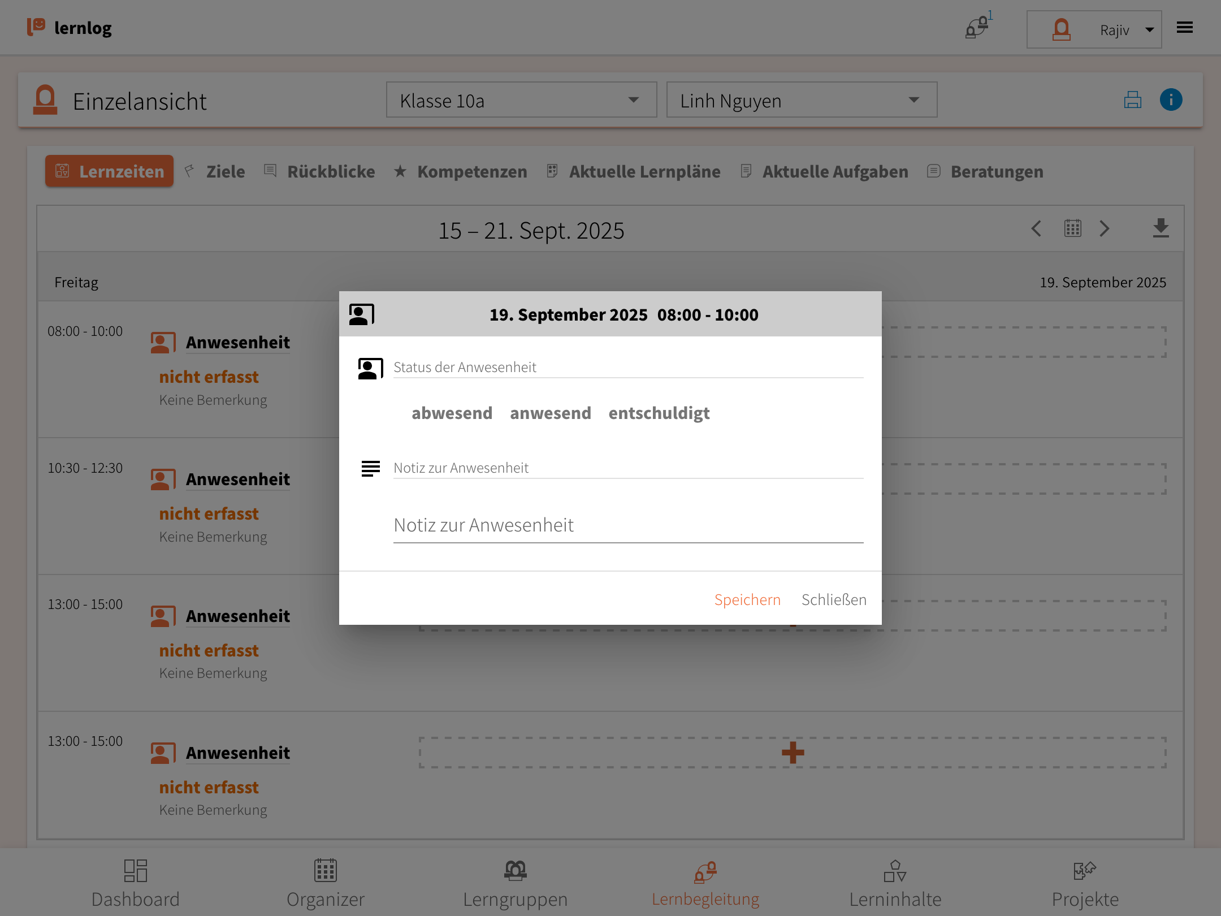The image size is (1221, 916).
Task: Select attendance status anwesend
Action: (550, 413)
